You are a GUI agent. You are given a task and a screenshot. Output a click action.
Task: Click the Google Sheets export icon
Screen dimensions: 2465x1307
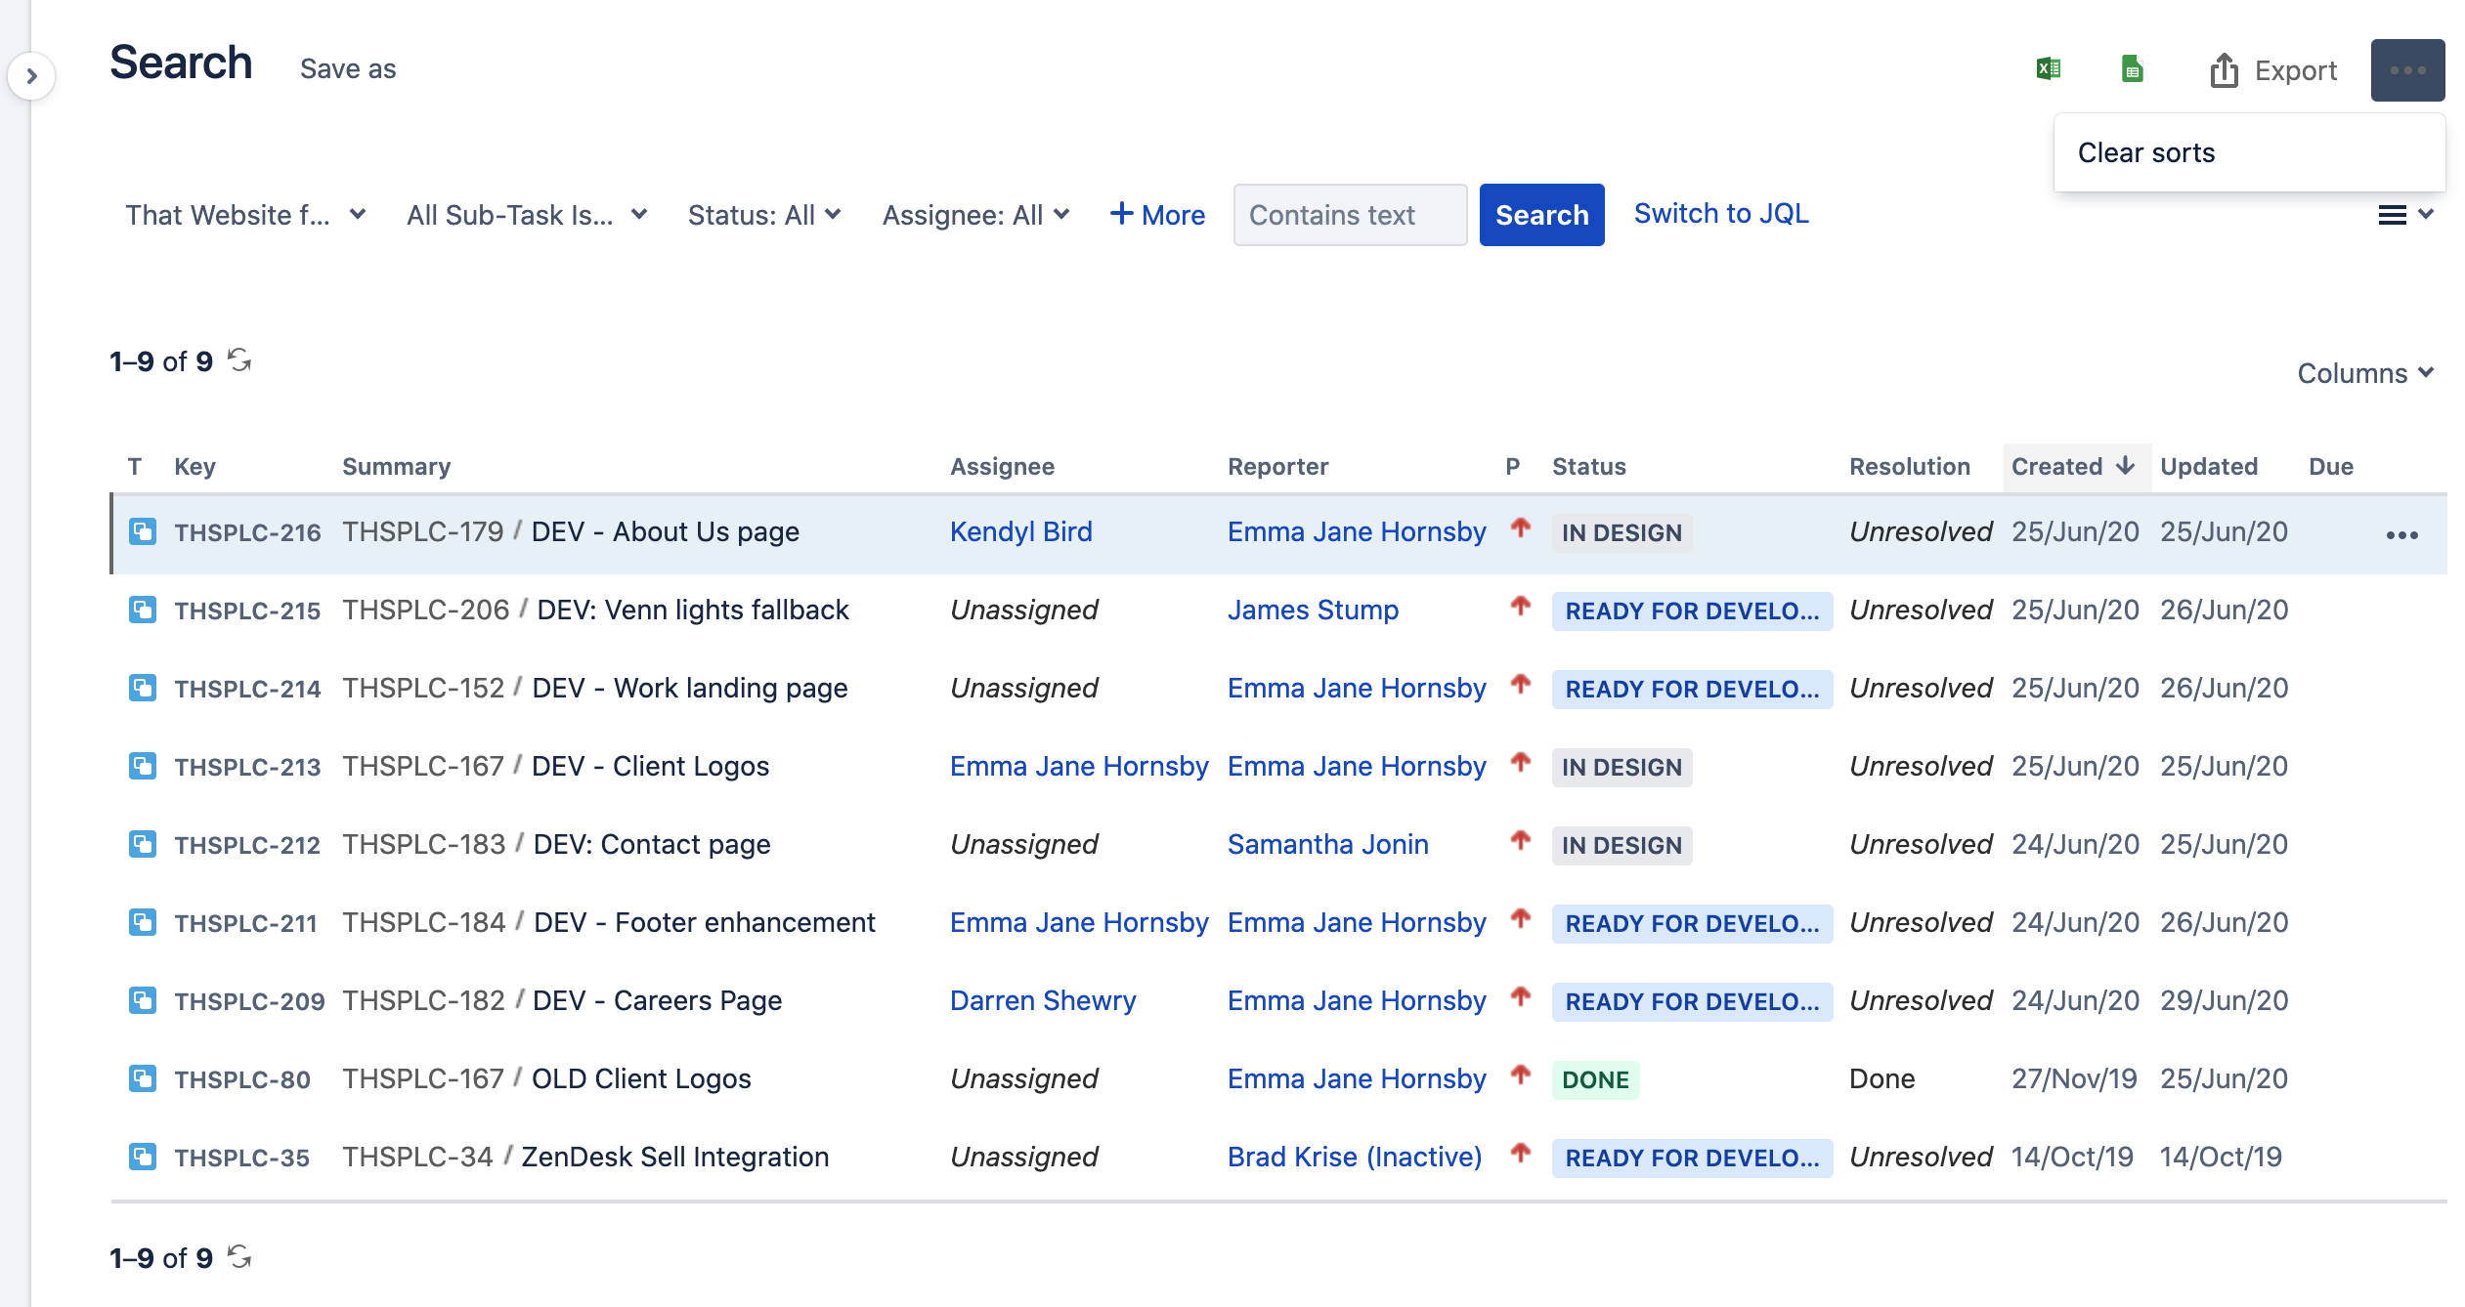click(x=2132, y=69)
